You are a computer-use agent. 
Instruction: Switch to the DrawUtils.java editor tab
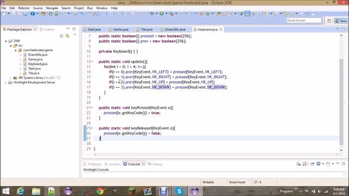coord(173,29)
